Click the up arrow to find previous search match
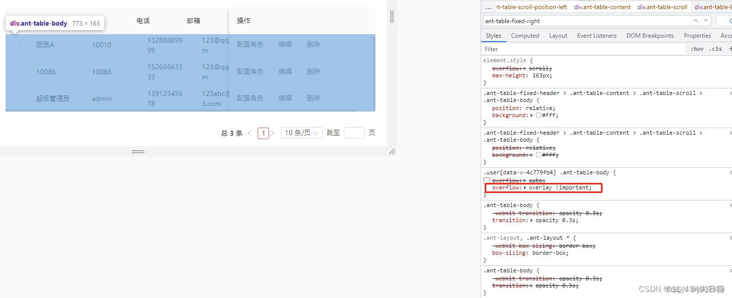This screenshot has height=298, width=732. point(695,20)
